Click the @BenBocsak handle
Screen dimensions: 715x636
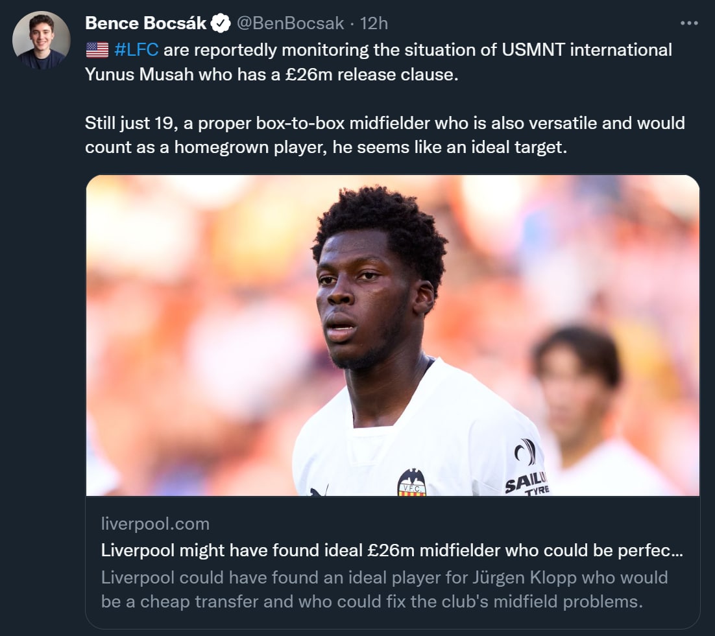click(x=290, y=24)
